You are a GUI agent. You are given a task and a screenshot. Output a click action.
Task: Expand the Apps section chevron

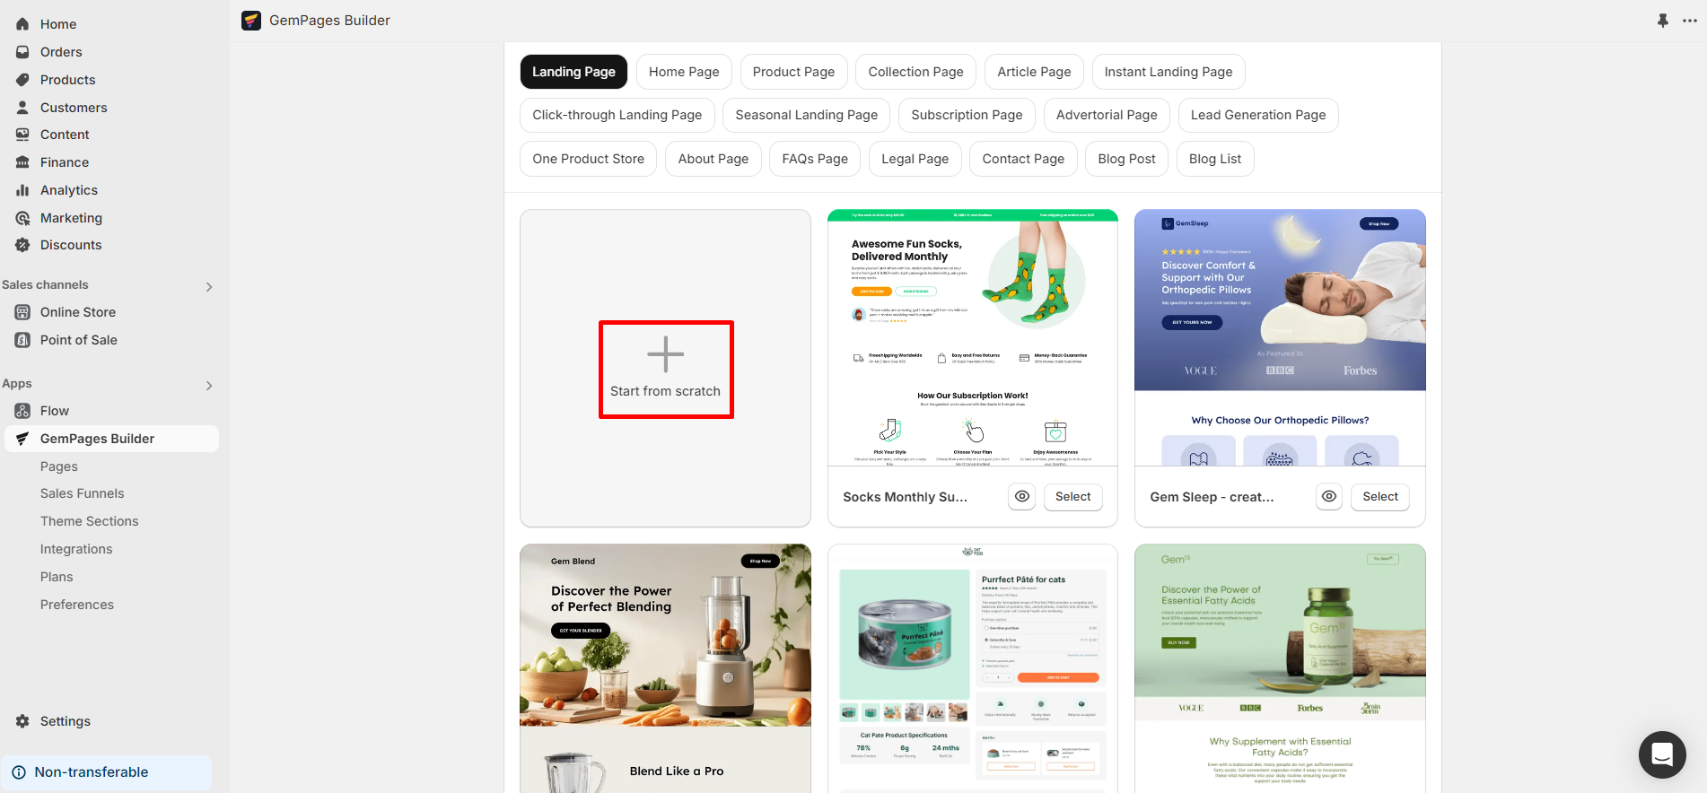209,386
